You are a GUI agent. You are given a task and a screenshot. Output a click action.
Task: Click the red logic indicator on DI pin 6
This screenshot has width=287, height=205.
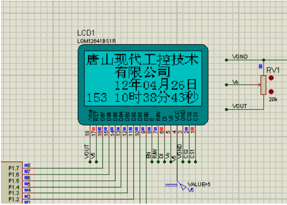click(161, 128)
